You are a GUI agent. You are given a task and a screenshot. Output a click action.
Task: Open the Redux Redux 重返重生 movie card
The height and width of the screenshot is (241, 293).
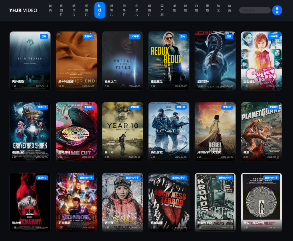point(169,61)
